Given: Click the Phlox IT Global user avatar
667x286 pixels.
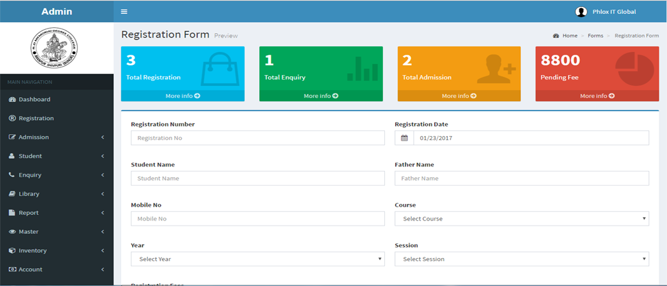Looking at the screenshot, I should click(581, 11).
